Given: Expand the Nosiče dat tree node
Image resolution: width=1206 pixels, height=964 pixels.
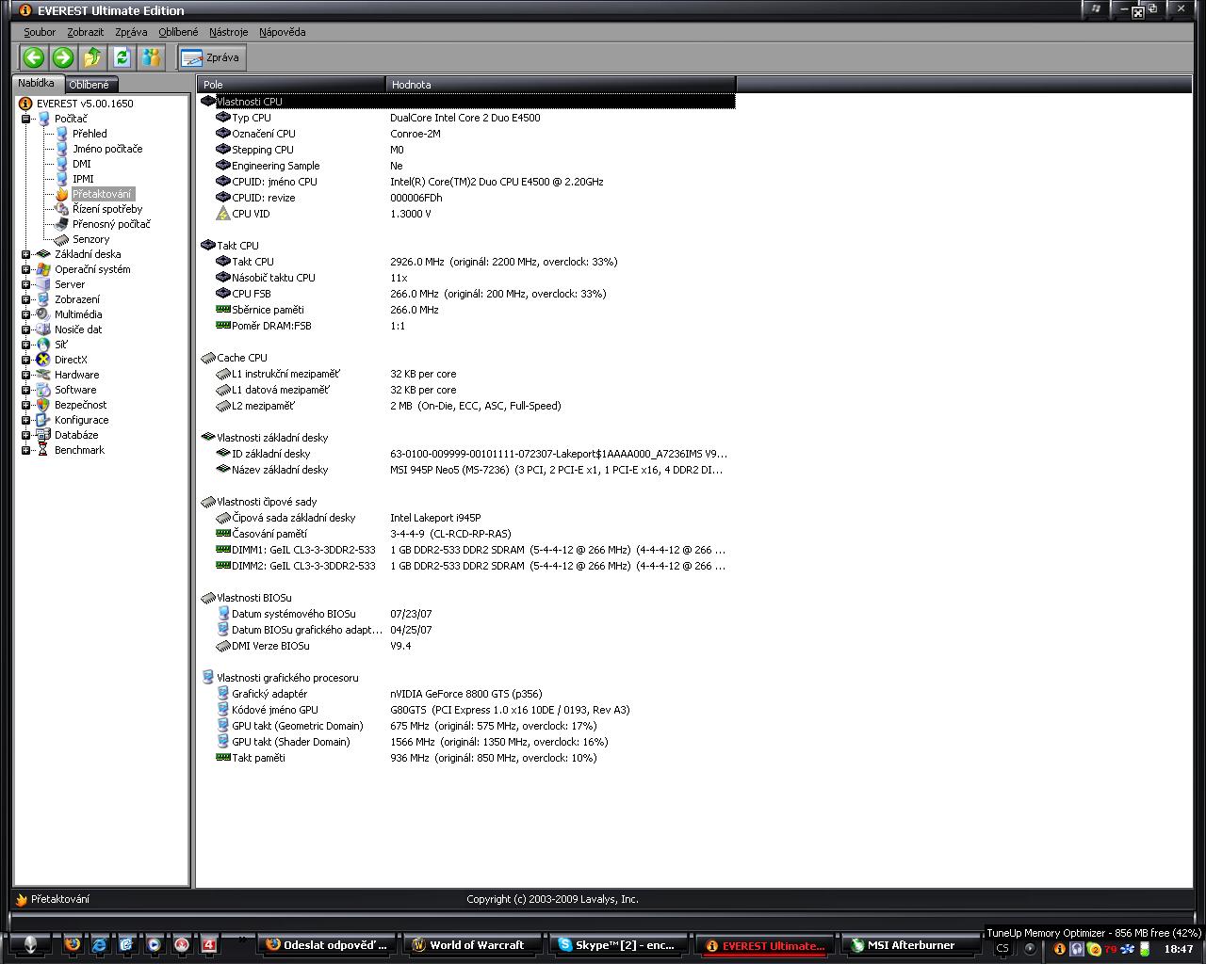Looking at the screenshot, I should pos(25,329).
